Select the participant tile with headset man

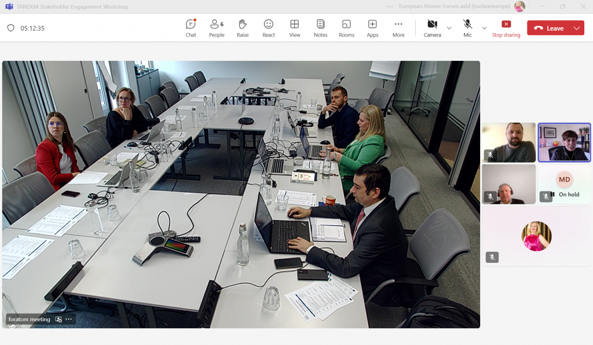click(x=508, y=185)
